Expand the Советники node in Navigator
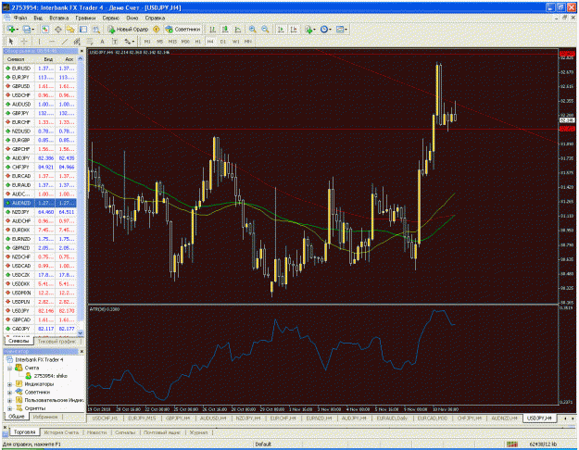579x450 pixels. click(9, 393)
